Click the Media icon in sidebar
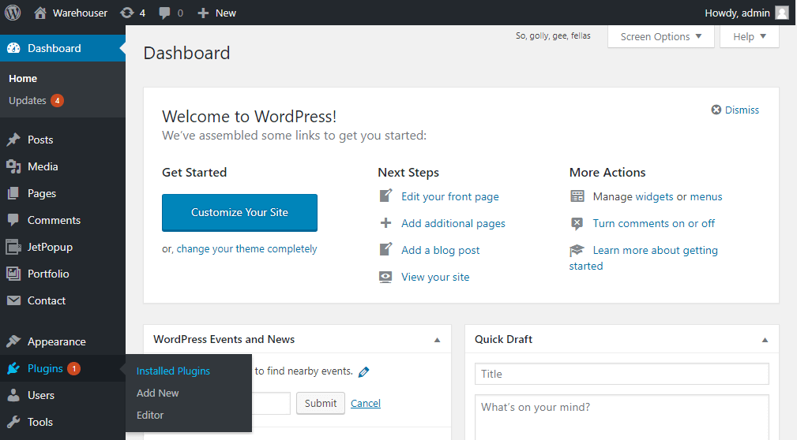This screenshot has height=440, width=797. click(x=13, y=166)
